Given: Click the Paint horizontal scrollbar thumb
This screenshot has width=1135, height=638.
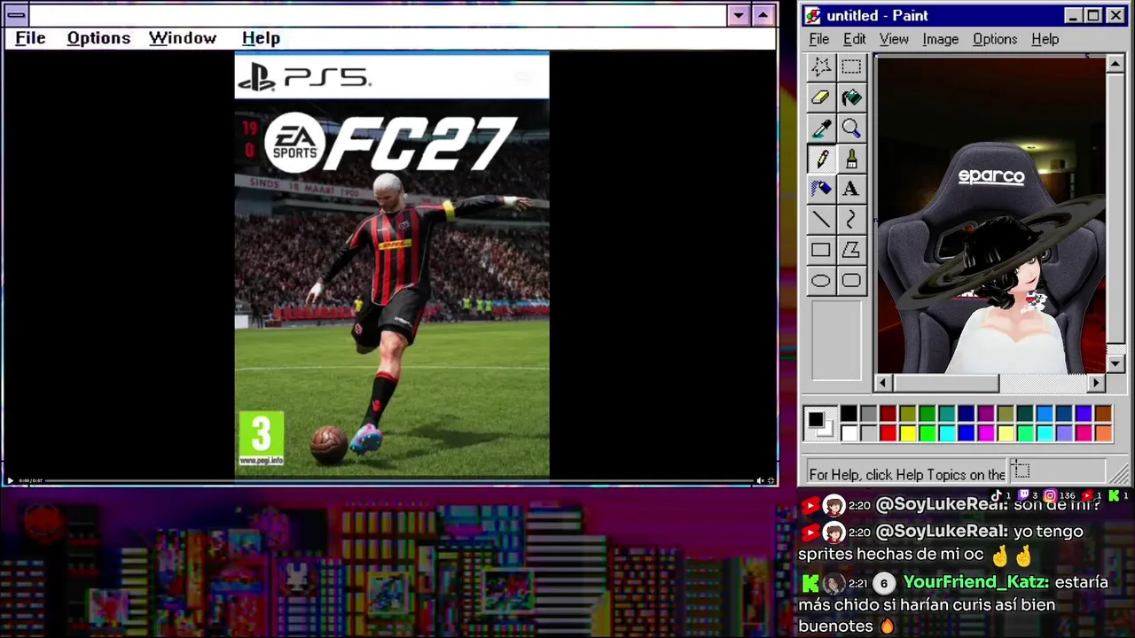Looking at the screenshot, I should click(945, 383).
